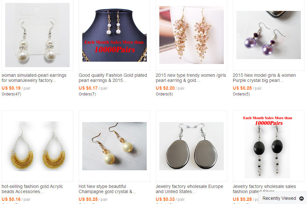Screen dimensions: 307x204
Task: Open the Recently Viewed panel label
Action: click(x=279, y=198)
